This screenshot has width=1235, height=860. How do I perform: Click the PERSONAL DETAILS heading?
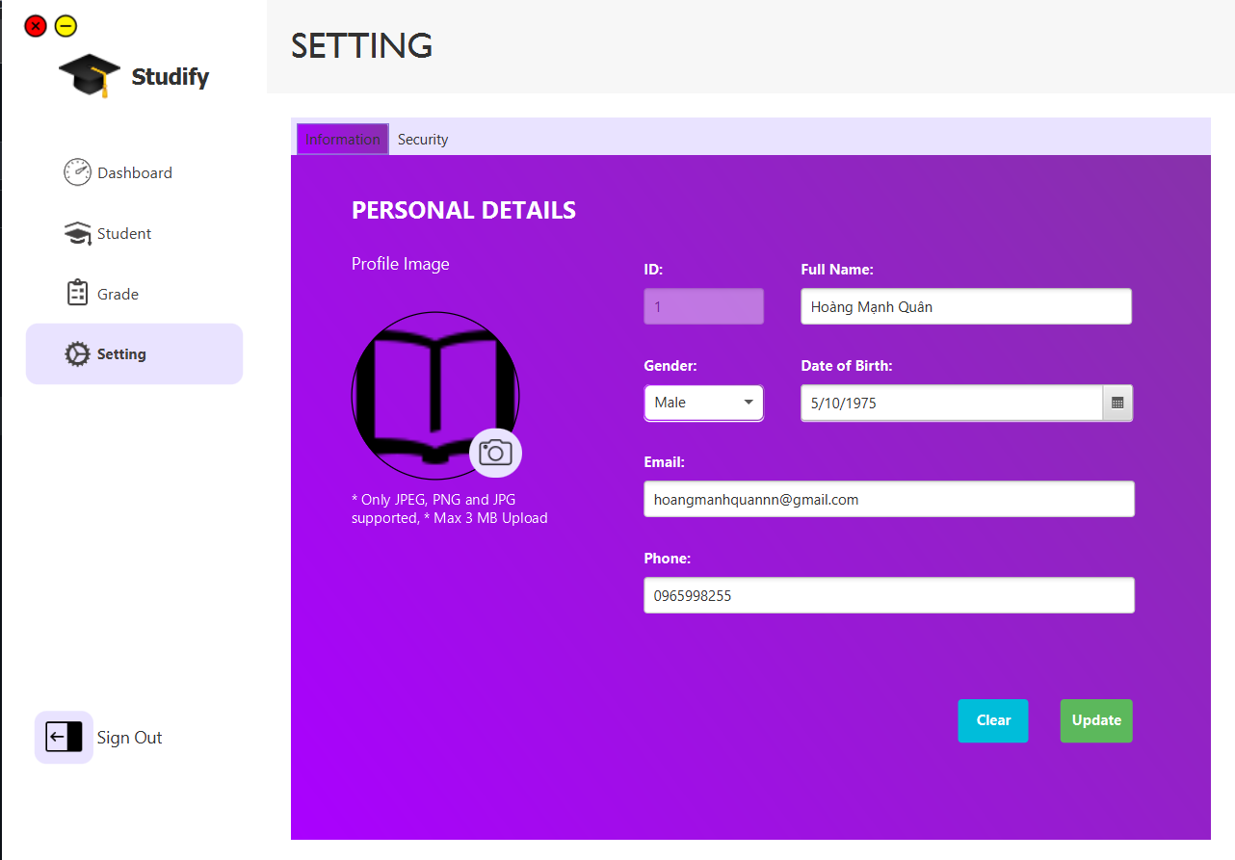point(463,210)
